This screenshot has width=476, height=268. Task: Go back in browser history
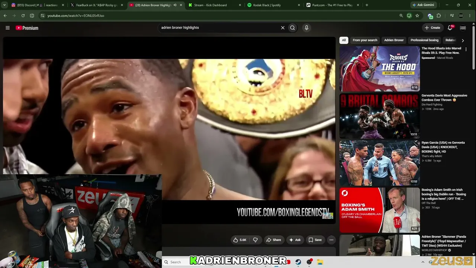[x=5, y=16]
